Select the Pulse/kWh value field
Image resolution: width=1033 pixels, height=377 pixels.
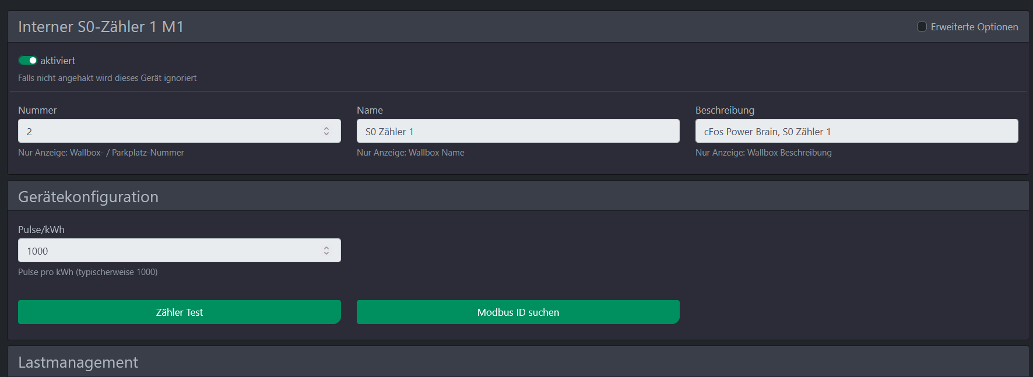coord(169,251)
